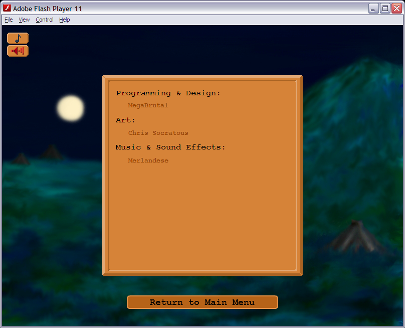Click Return to Main Menu button

(202, 302)
